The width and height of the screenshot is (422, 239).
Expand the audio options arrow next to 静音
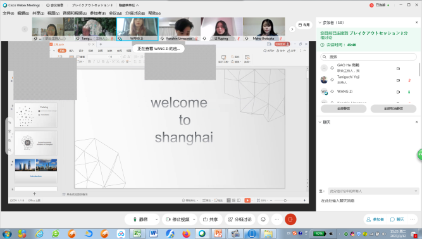point(156,219)
